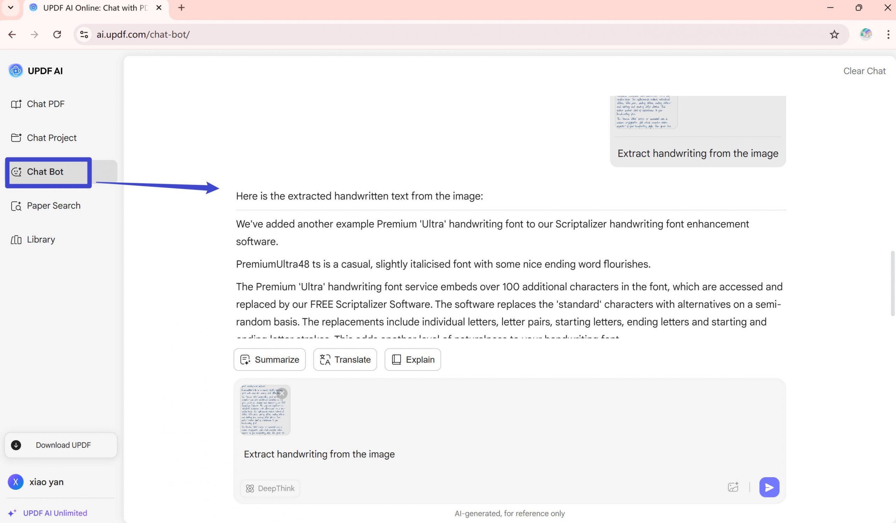Open Chat PDF in sidebar

[38, 104]
